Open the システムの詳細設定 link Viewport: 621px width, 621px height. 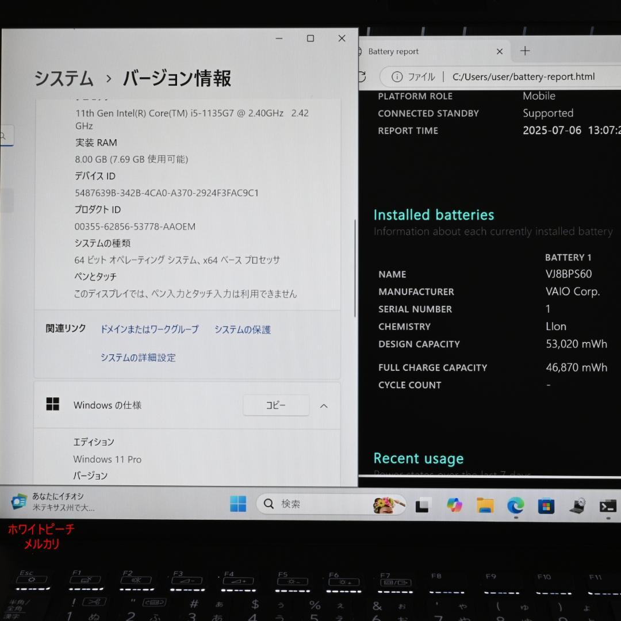(137, 357)
